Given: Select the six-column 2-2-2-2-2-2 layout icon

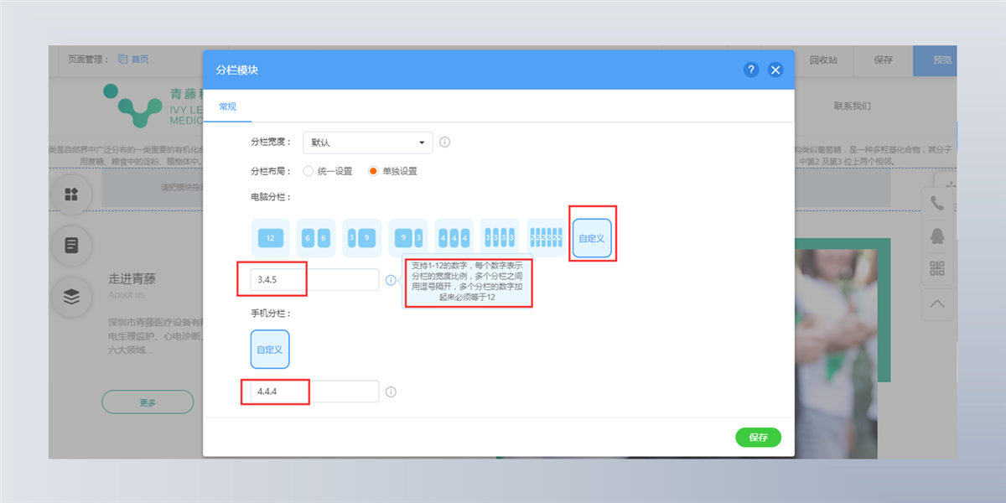Looking at the screenshot, I should (x=546, y=238).
